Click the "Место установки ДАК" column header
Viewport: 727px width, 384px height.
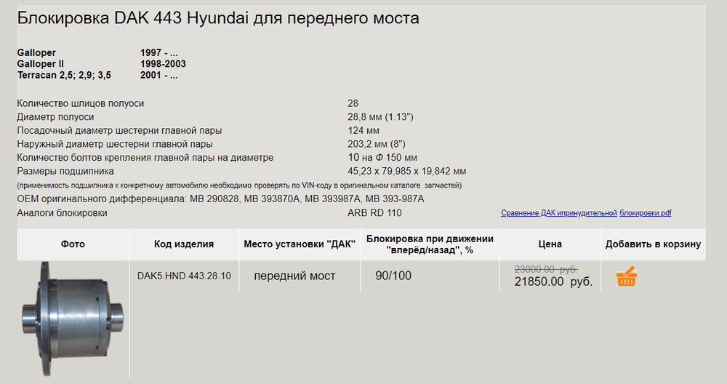[300, 244]
